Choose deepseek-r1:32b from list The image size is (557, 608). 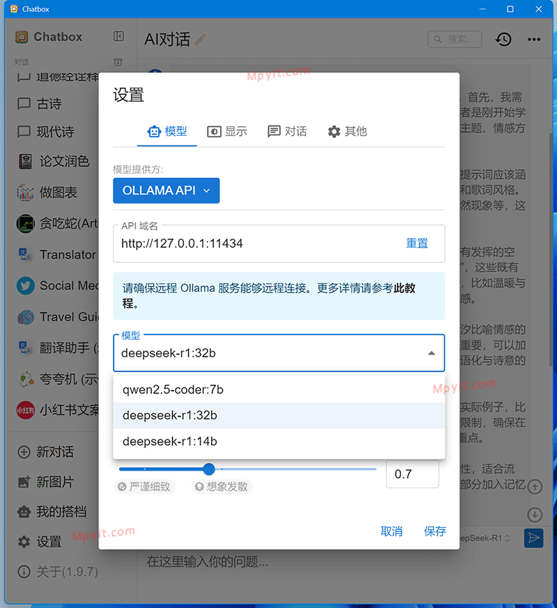click(279, 415)
